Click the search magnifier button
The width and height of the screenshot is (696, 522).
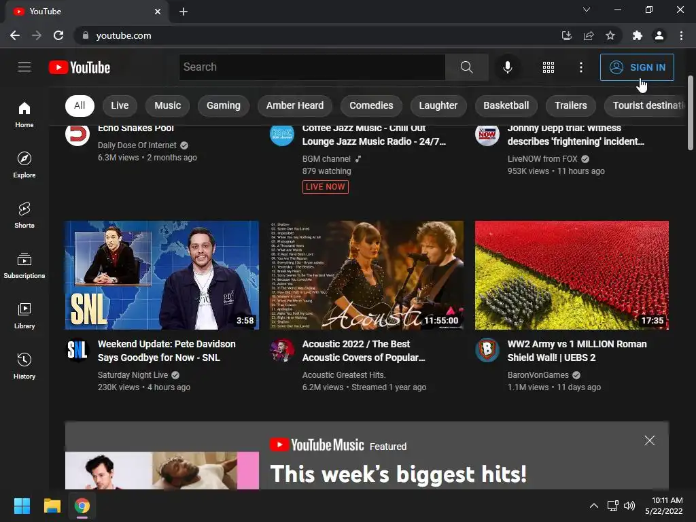(466, 67)
